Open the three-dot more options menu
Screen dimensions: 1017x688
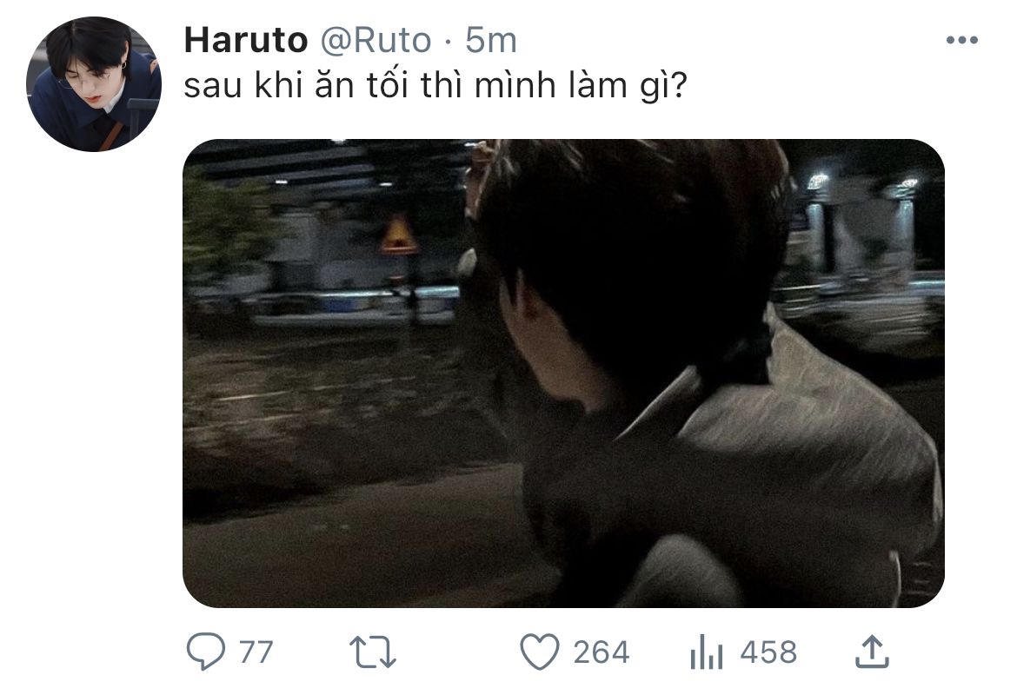pos(962,40)
